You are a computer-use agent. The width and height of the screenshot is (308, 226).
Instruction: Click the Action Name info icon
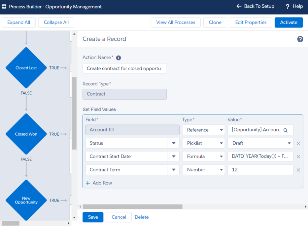coord(119,58)
